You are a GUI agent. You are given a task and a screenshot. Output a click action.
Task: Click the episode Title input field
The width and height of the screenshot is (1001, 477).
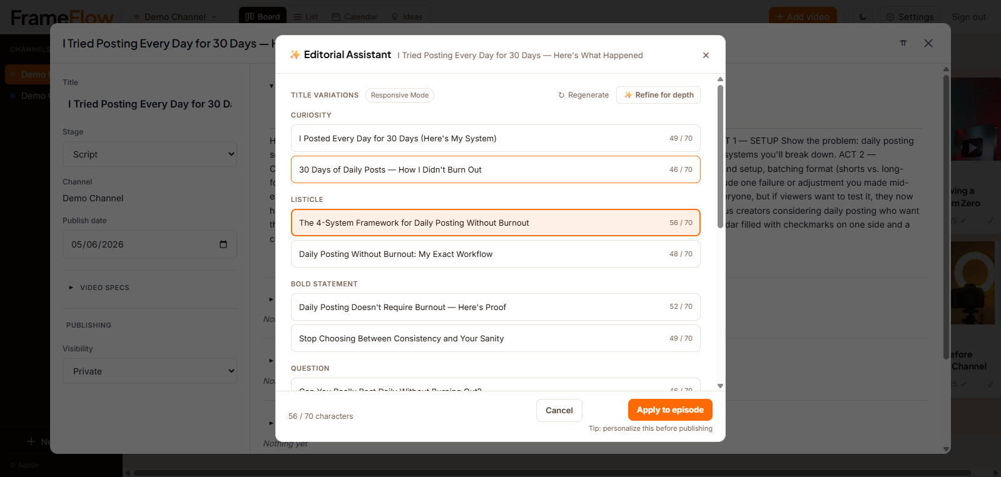[x=150, y=104]
